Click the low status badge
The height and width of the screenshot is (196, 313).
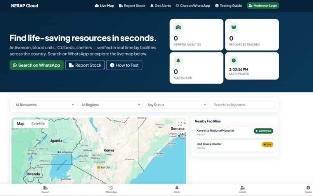(268, 144)
